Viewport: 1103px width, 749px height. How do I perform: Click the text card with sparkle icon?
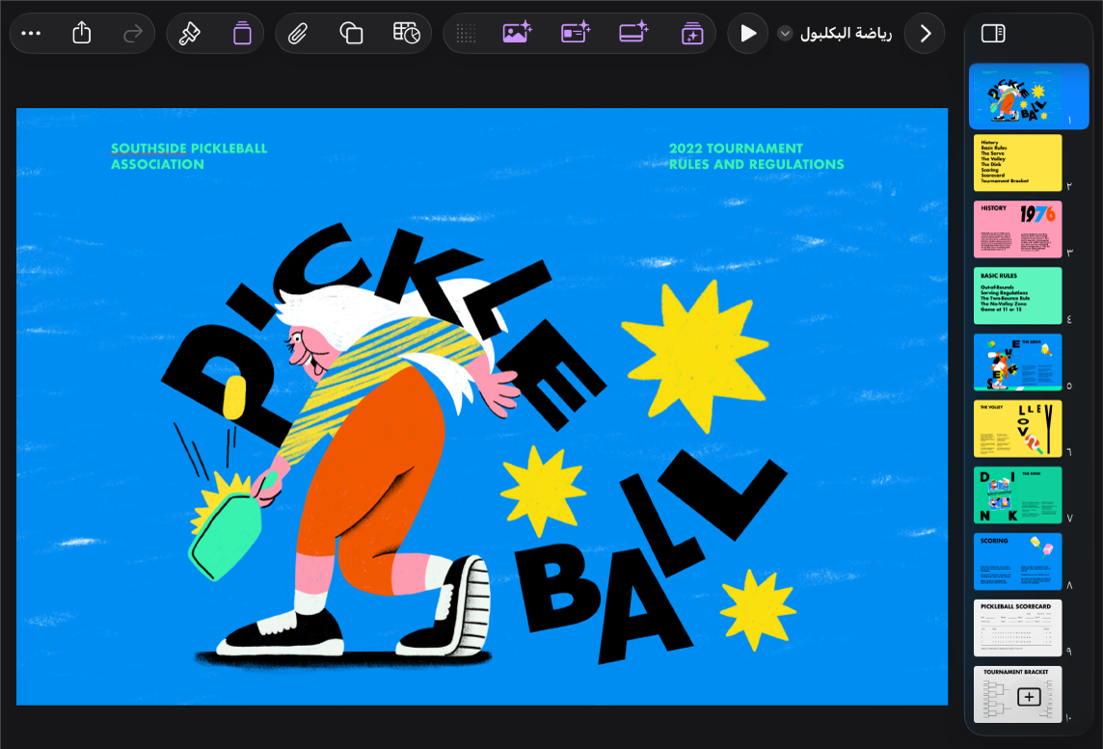[x=576, y=33]
